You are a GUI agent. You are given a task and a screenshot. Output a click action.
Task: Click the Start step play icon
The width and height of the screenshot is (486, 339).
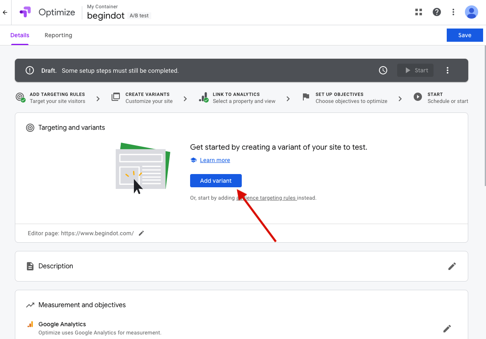[x=417, y=97]
